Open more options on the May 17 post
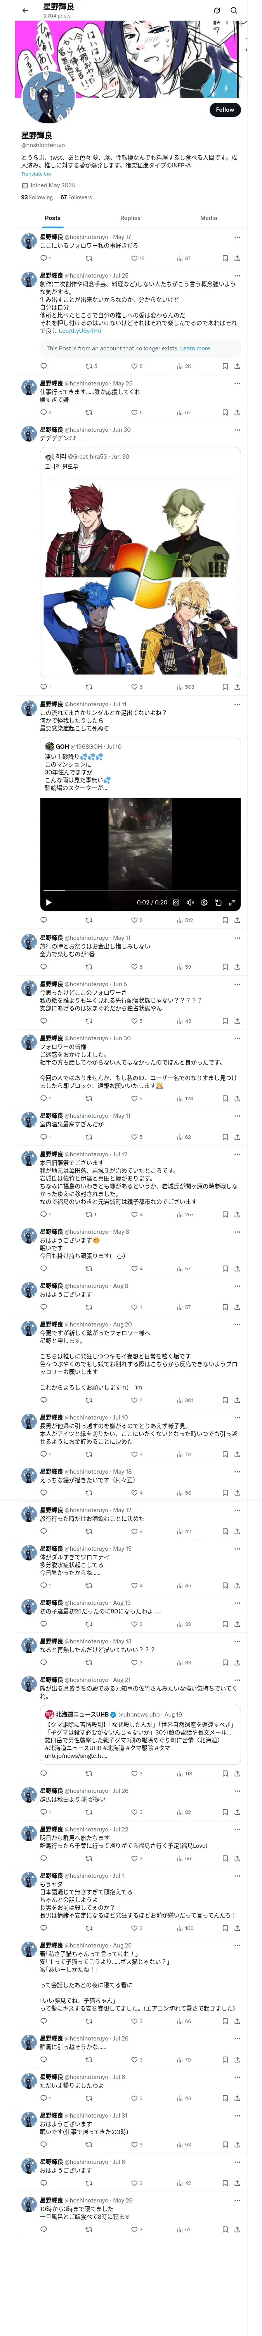262x2336 pixels. 237,237
